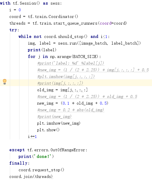Click the "print('done!')" statement
Image resolution: width=152 pixels, height=182 pixels.
pyautogui.click(x=36, y=156)
